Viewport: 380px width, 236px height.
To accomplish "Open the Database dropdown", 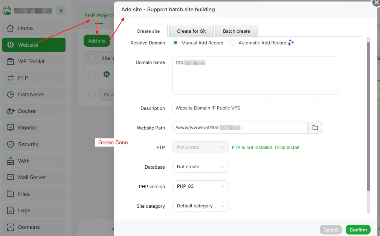I will [x=200, y=167].
